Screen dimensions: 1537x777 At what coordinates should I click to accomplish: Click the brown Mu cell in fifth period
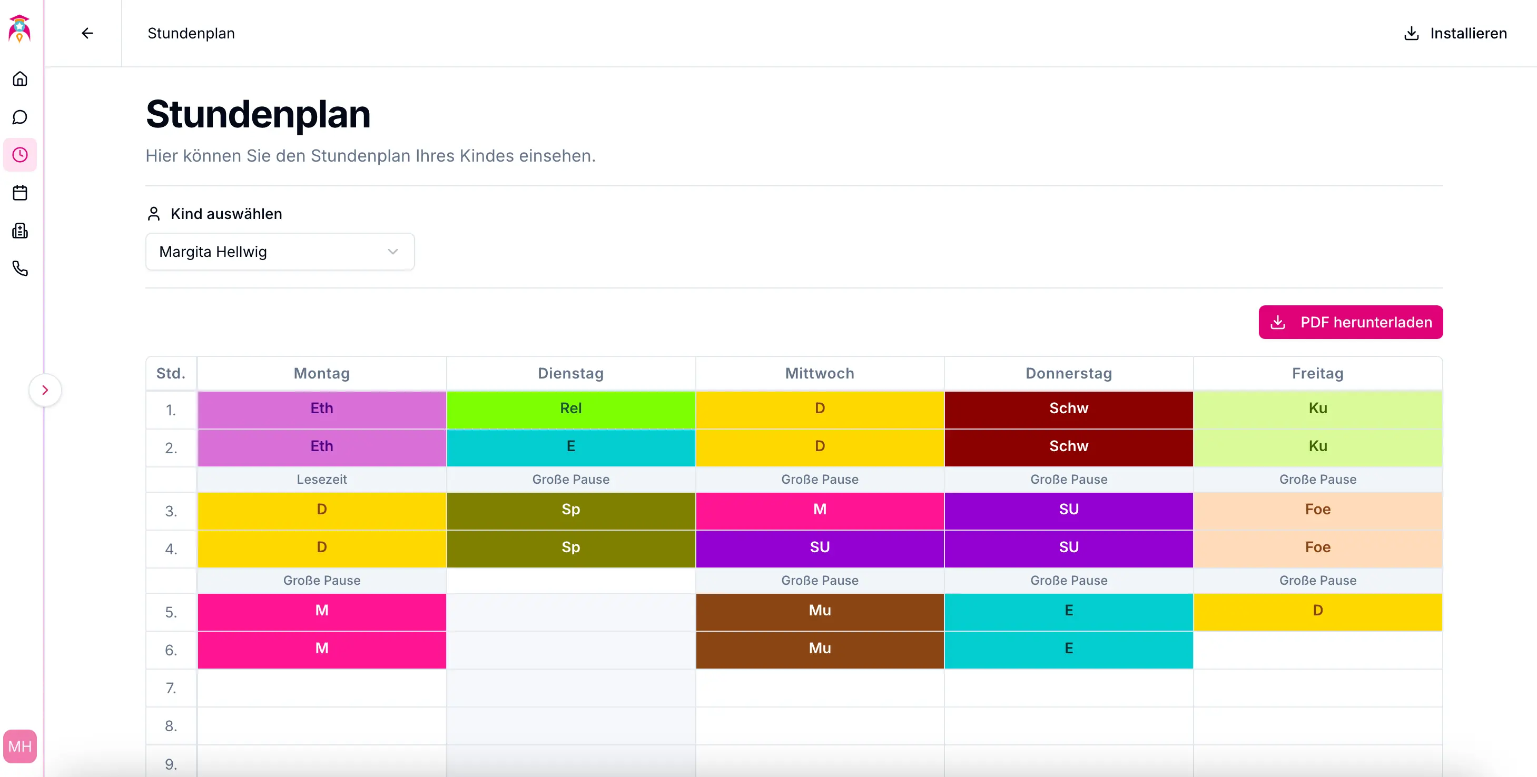(x=819, y=611)
